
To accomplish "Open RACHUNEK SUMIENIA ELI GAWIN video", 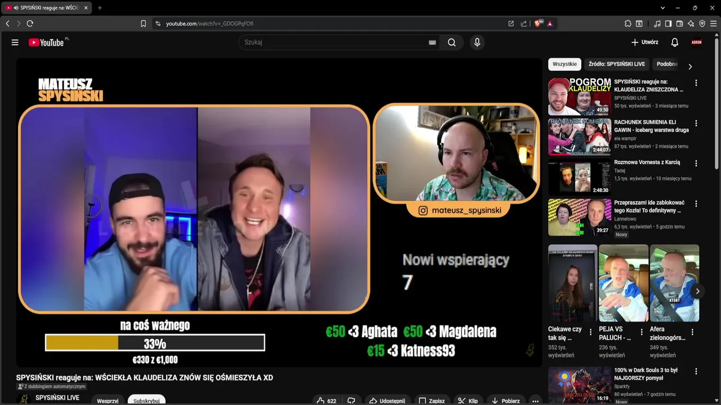I will 580,137.
